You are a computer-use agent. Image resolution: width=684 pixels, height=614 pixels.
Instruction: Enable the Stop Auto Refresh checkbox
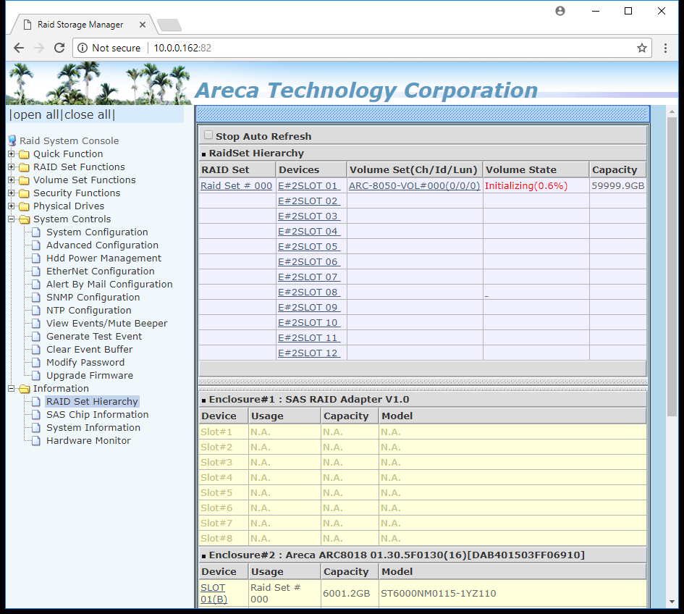coord(208,135)
